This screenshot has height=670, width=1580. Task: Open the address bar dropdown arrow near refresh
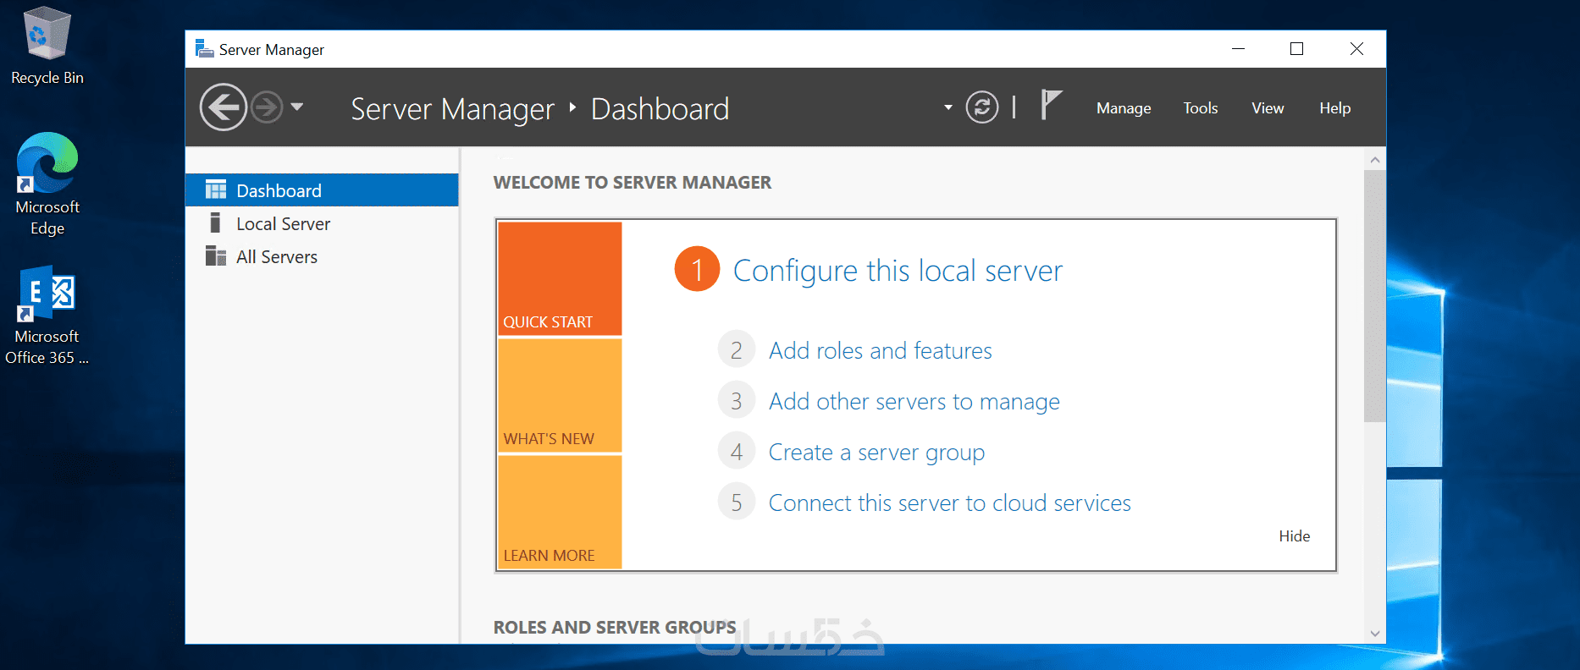(x=948, y=107)
